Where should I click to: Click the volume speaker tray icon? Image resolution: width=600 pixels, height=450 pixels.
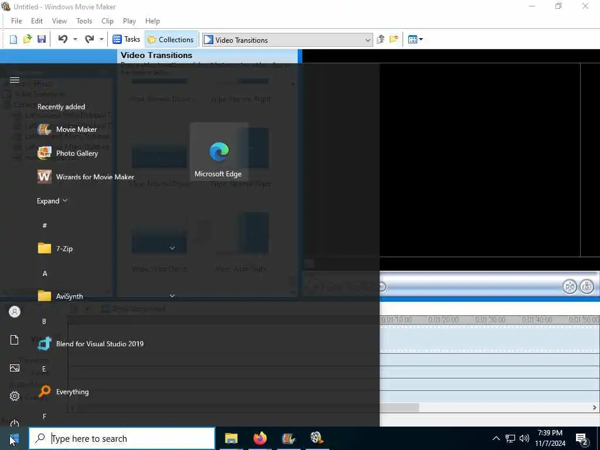tap(524, 438)
